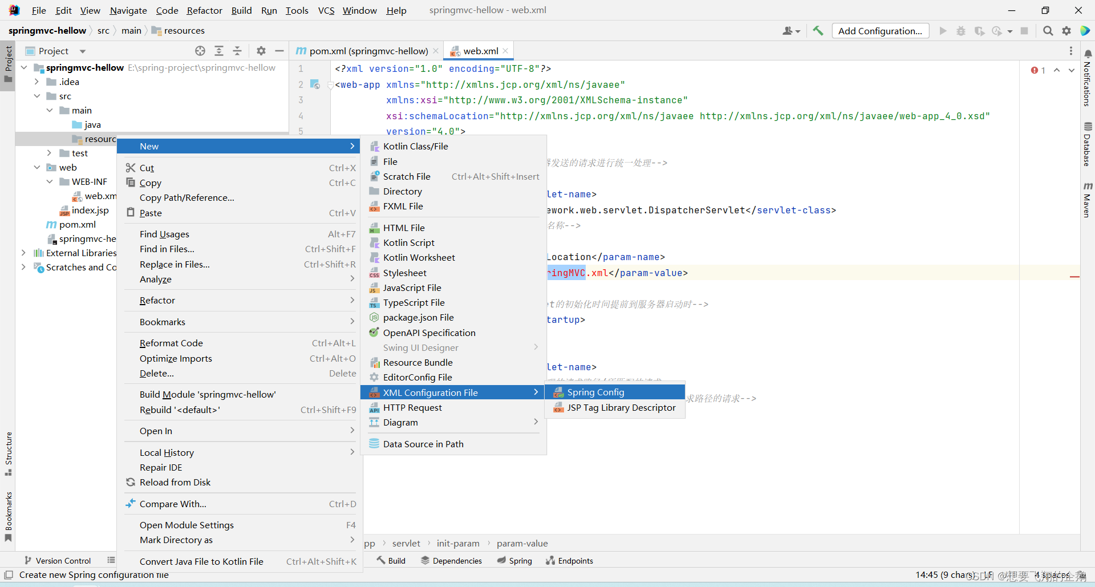
Task: Open Project view dropdown arrow
Action: 83,51
